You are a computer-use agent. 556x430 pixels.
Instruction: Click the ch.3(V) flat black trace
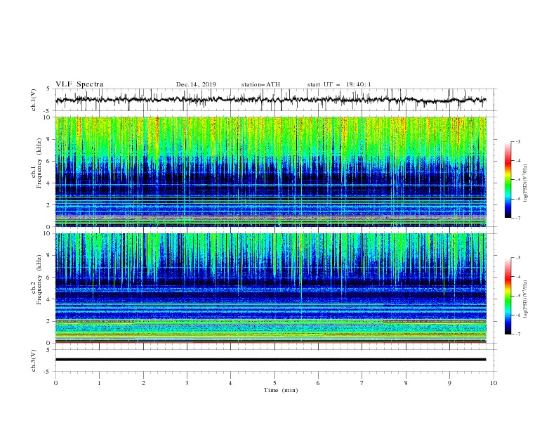pos(270,360)
